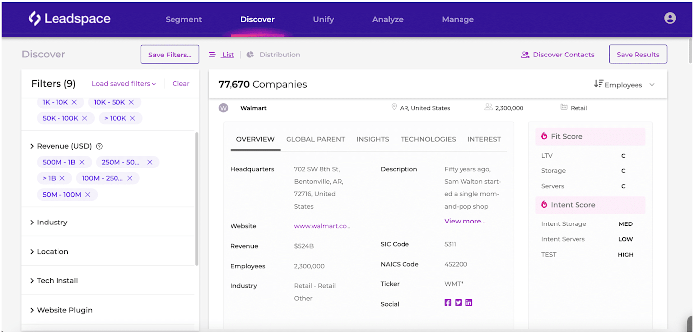Remove the 1K - 10K filter chip
This screenshot has height=334, width=694.
(x=74, y=102)
